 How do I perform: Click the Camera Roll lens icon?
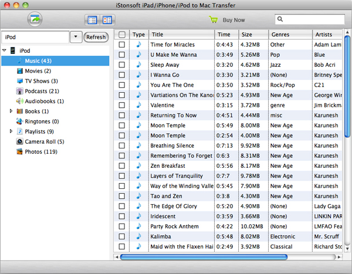[x=20, y=141]
